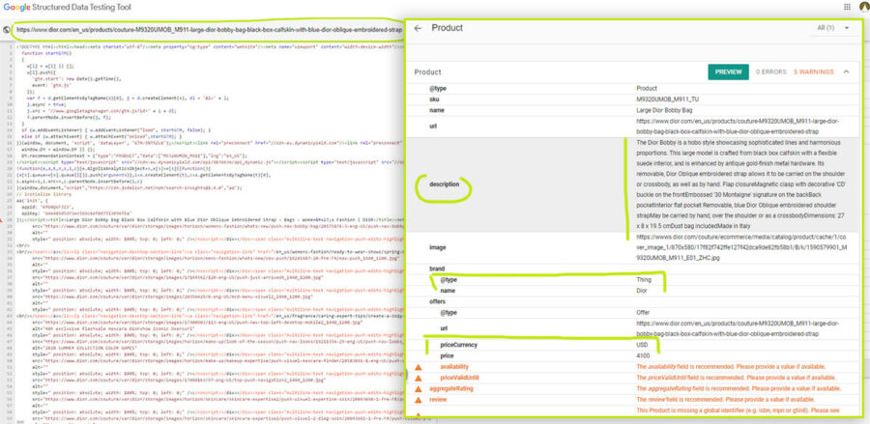Click warning icon on priceValidUntil row
This screenshot has width=870, height=424.
419,378
